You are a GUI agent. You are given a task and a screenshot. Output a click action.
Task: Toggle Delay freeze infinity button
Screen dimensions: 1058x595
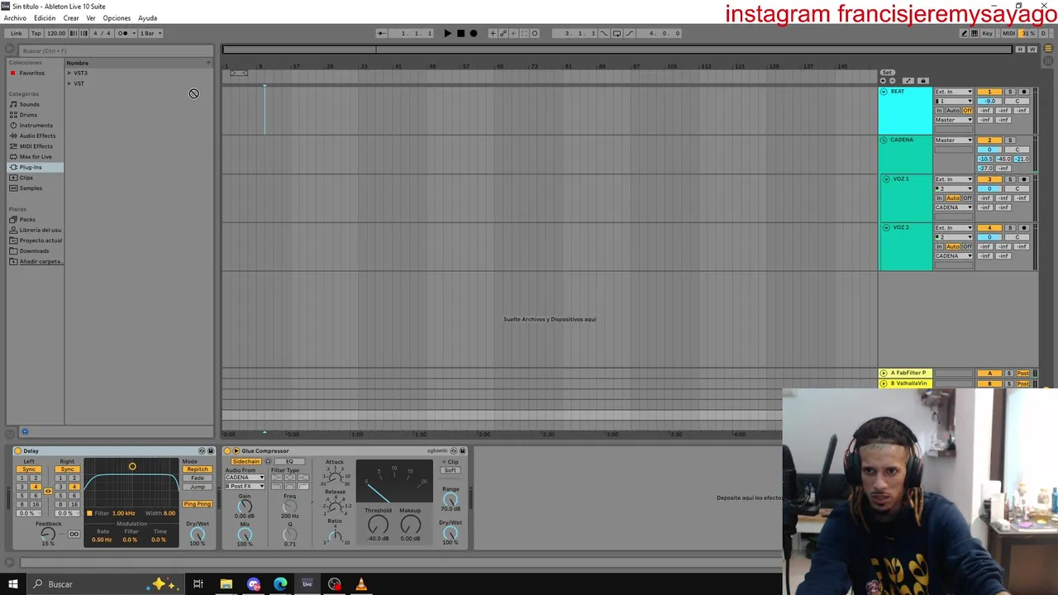[x=74, y=534]
